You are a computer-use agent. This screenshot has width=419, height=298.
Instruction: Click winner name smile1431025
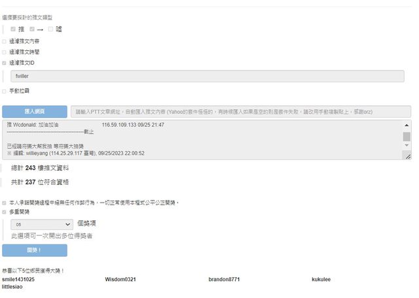click(x=18, y=279)
